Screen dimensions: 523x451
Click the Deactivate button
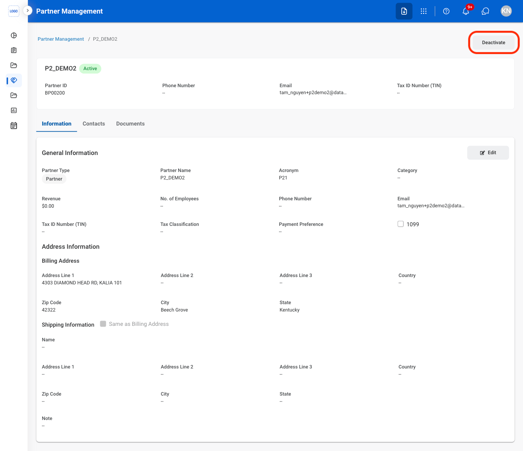click(x=494, y=43)
